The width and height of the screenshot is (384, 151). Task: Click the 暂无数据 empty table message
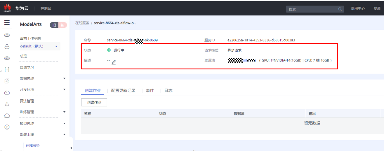coord(312,123)
